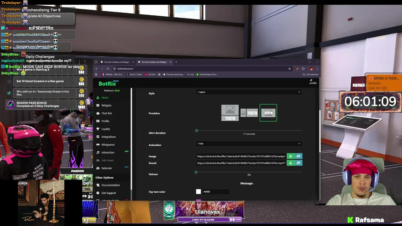
Task: Click the BotRix sidebar scrollbar
Action: (x=131, y=138)
